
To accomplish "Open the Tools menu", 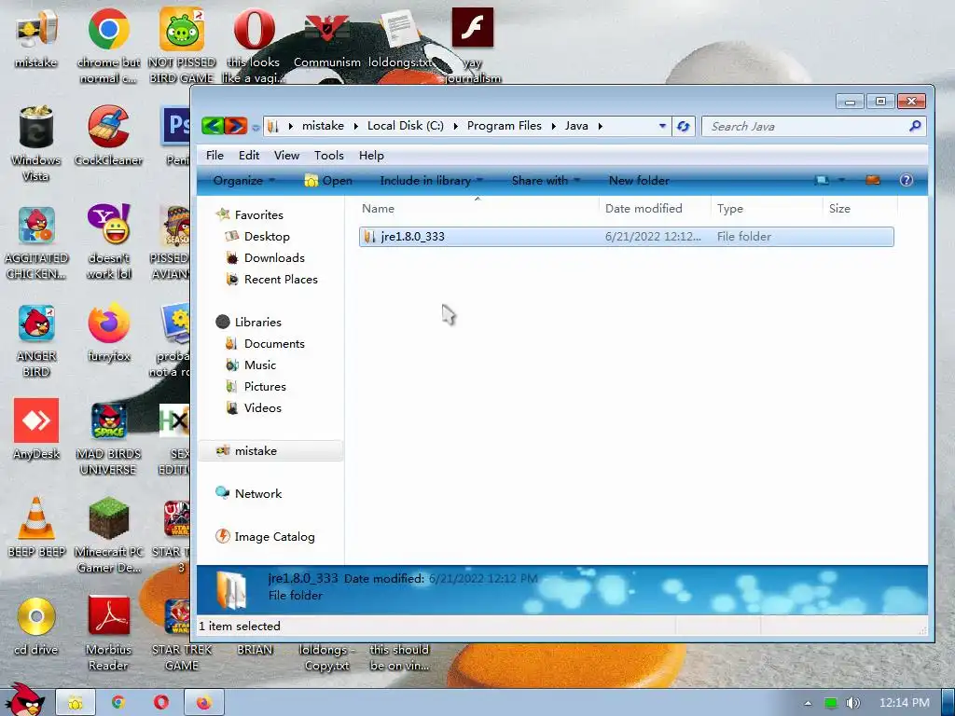I will click(329, 156).
